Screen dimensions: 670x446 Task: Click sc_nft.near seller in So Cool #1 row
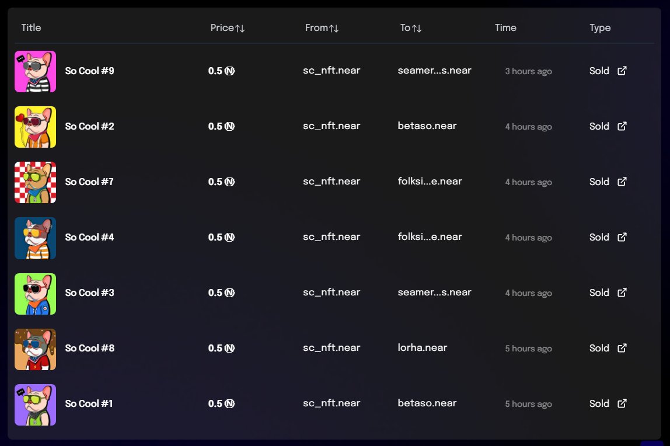coord(331,403)
